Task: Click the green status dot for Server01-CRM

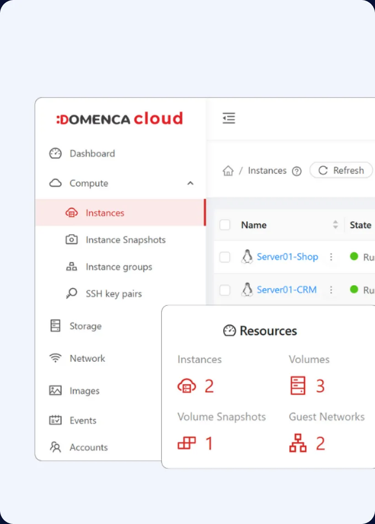Action: (x=354, y=289)
